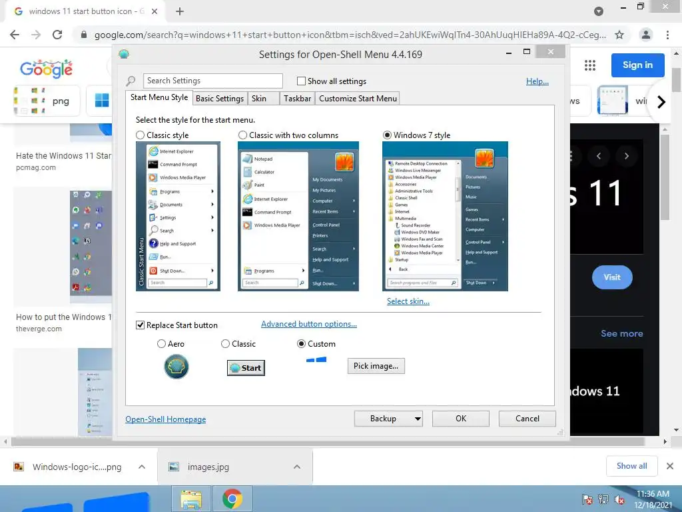Open the Taskbar tab

coord(297,99)
